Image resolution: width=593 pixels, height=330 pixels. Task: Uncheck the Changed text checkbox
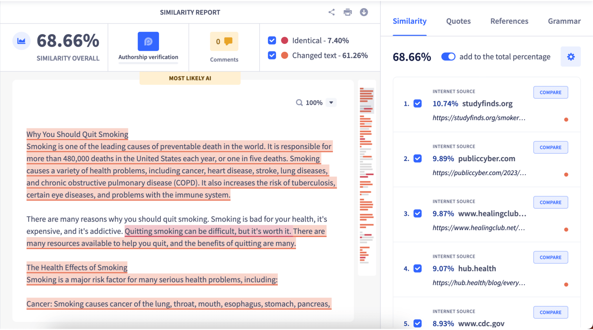(x=272, y=55)
